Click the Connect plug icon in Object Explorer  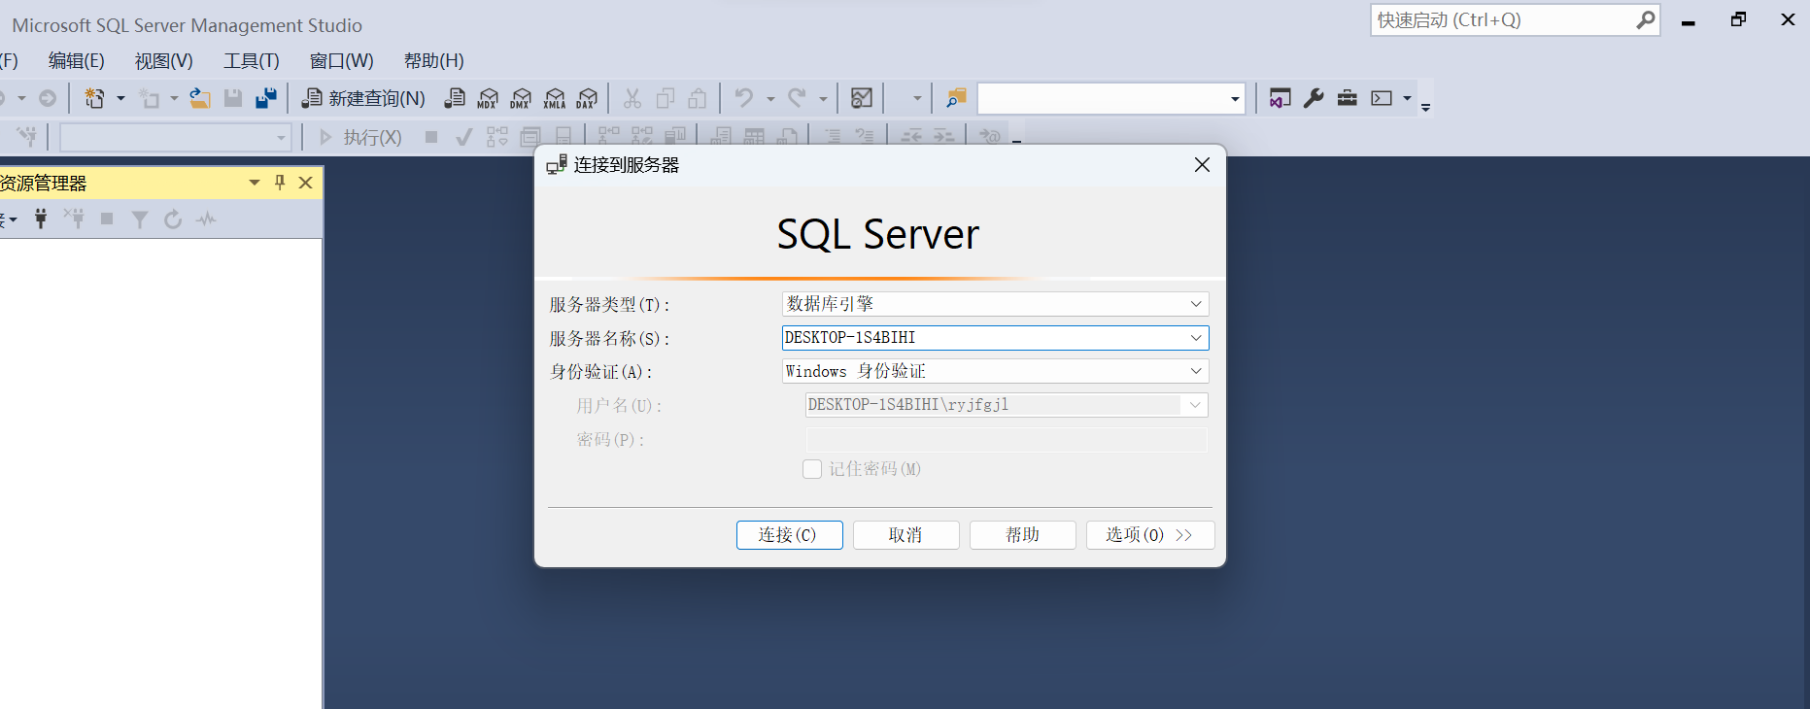click(x=41, y=219)
